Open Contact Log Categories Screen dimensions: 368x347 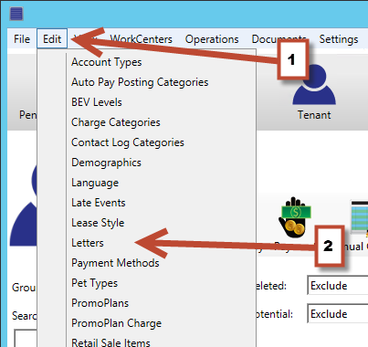[128, 142]
